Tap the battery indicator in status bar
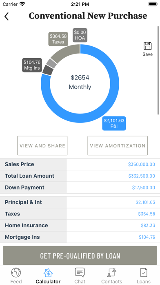 tap(153, 4)
